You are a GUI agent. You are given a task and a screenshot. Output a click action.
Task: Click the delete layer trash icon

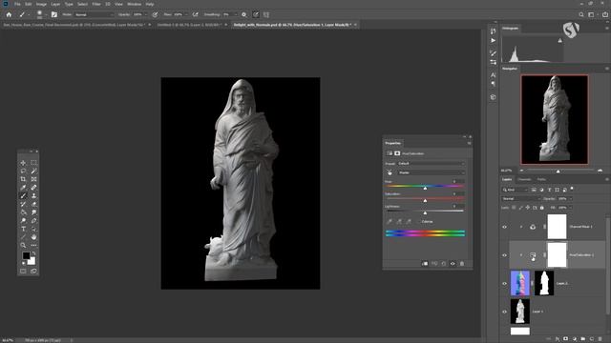coord(600,339)
